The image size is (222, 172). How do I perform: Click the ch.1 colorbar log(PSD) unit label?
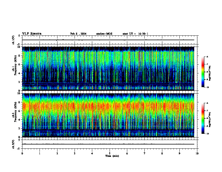click(x=210, y=73)
